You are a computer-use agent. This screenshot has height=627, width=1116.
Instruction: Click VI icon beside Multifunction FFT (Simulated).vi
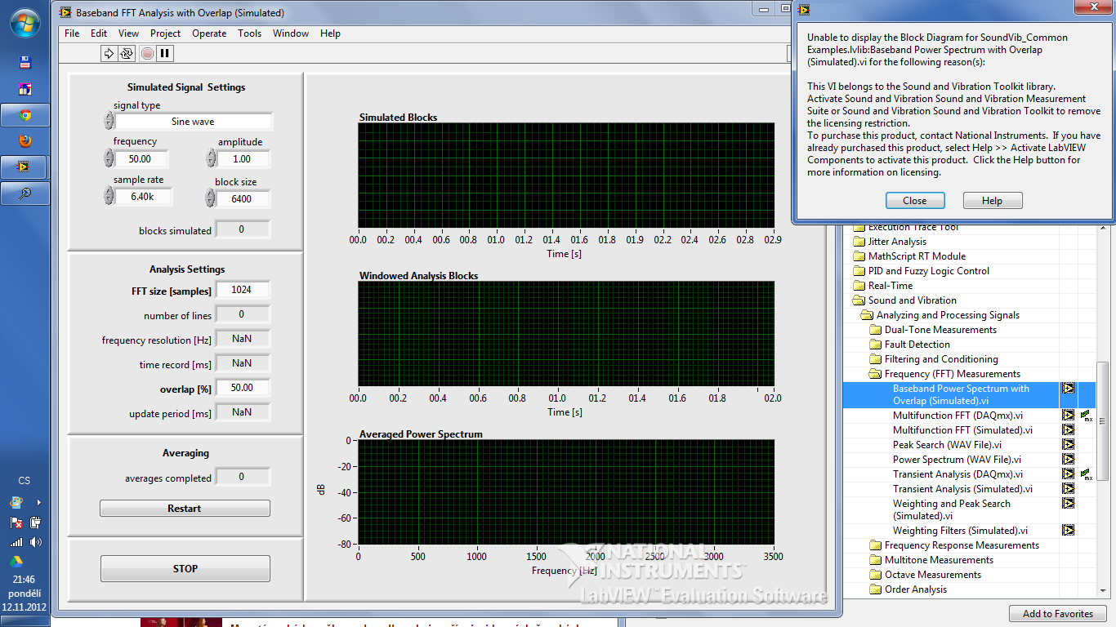(x=1068, y=430)
